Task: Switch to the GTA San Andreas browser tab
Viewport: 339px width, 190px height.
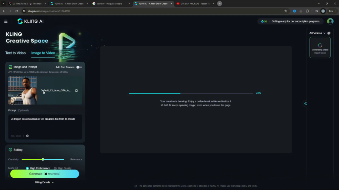Action: point(193,4)
